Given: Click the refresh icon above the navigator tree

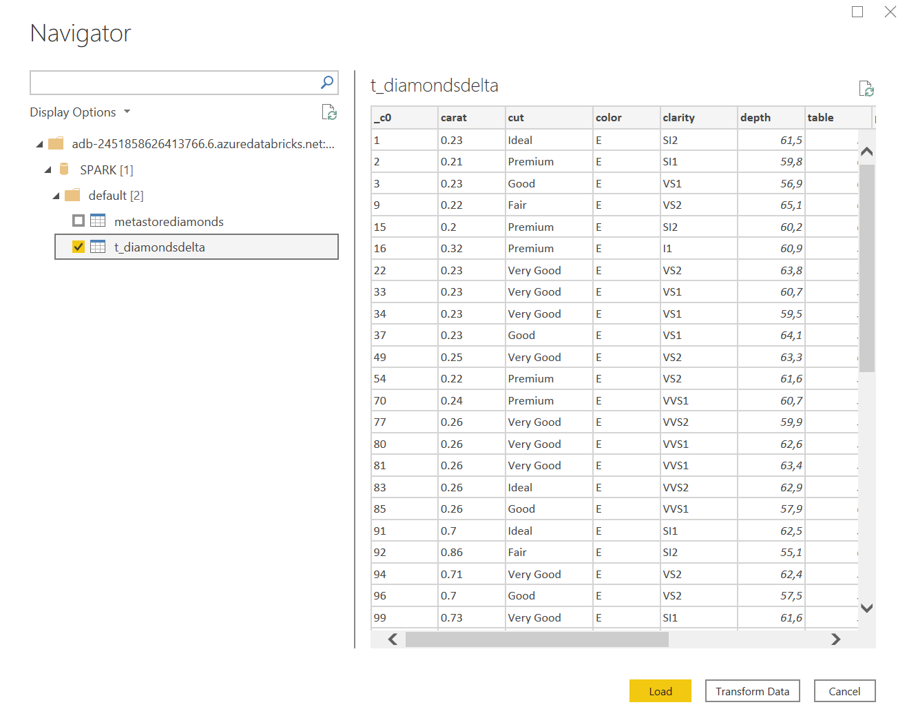Looking at the screenshot, I should pyautogui.click(x=329, y=113).
